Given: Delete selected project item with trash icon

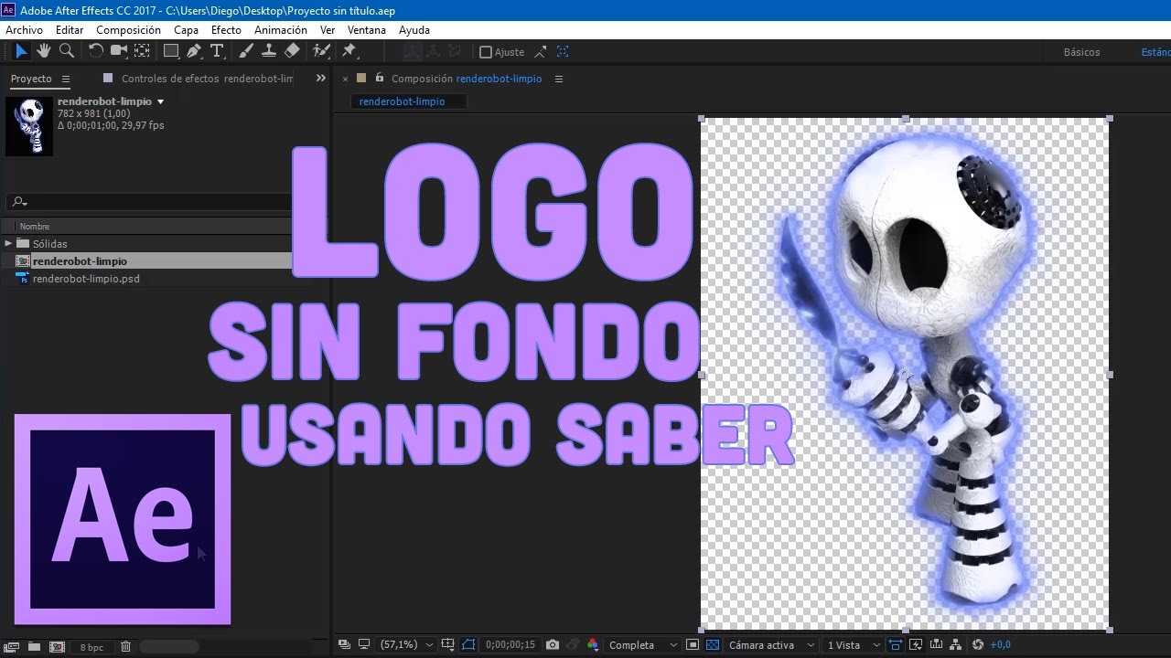Looking at the screenshot, I should click(x=126, y=646).
